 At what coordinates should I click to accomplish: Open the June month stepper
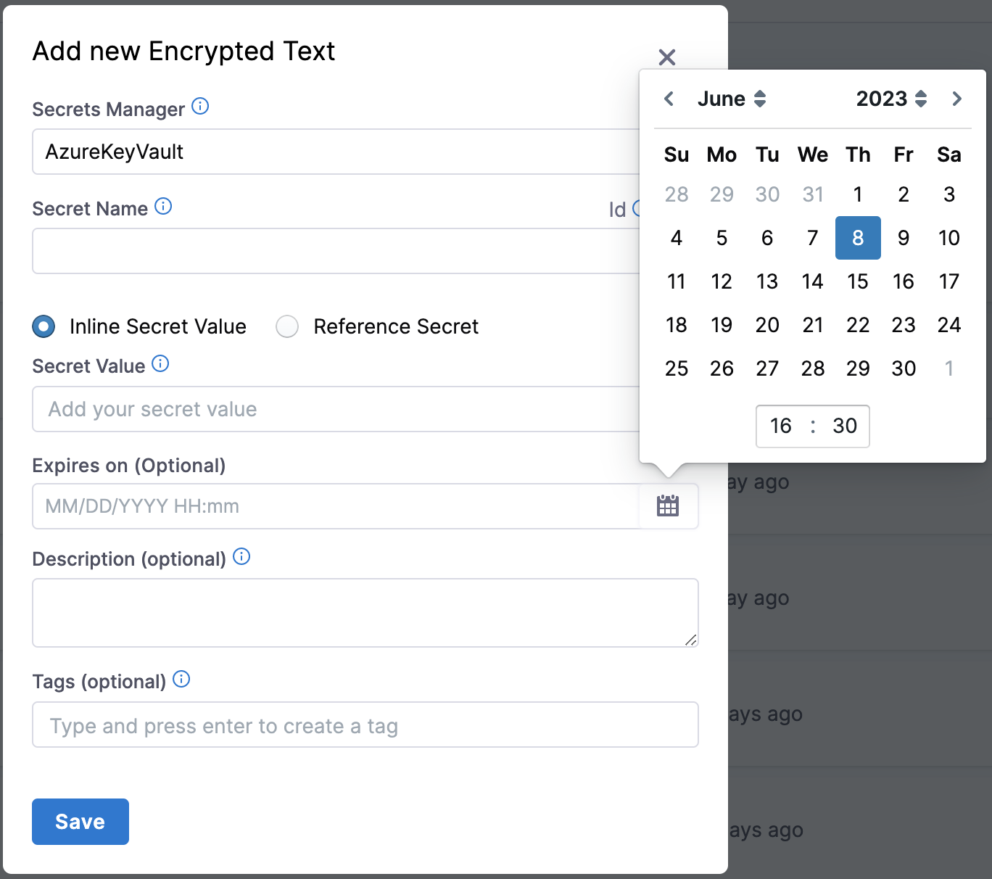click(x=760, y=99)
